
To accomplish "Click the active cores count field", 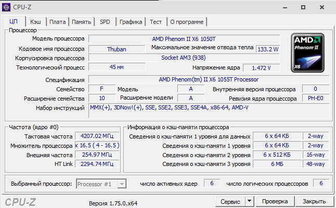I will tap(212, 183).
